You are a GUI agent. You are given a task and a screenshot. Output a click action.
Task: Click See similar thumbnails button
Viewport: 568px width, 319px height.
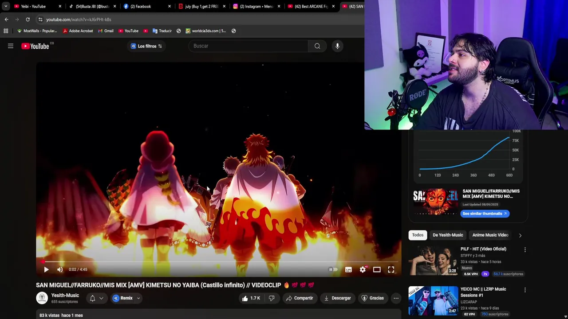click(485, 214)
